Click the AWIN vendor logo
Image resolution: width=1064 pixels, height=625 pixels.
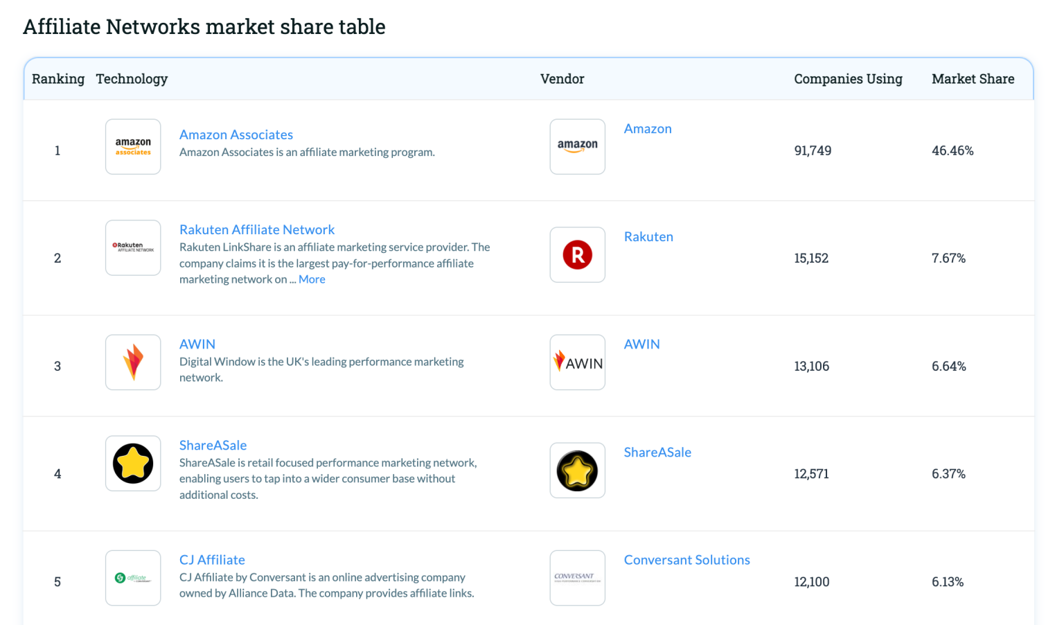click(577, 362)
